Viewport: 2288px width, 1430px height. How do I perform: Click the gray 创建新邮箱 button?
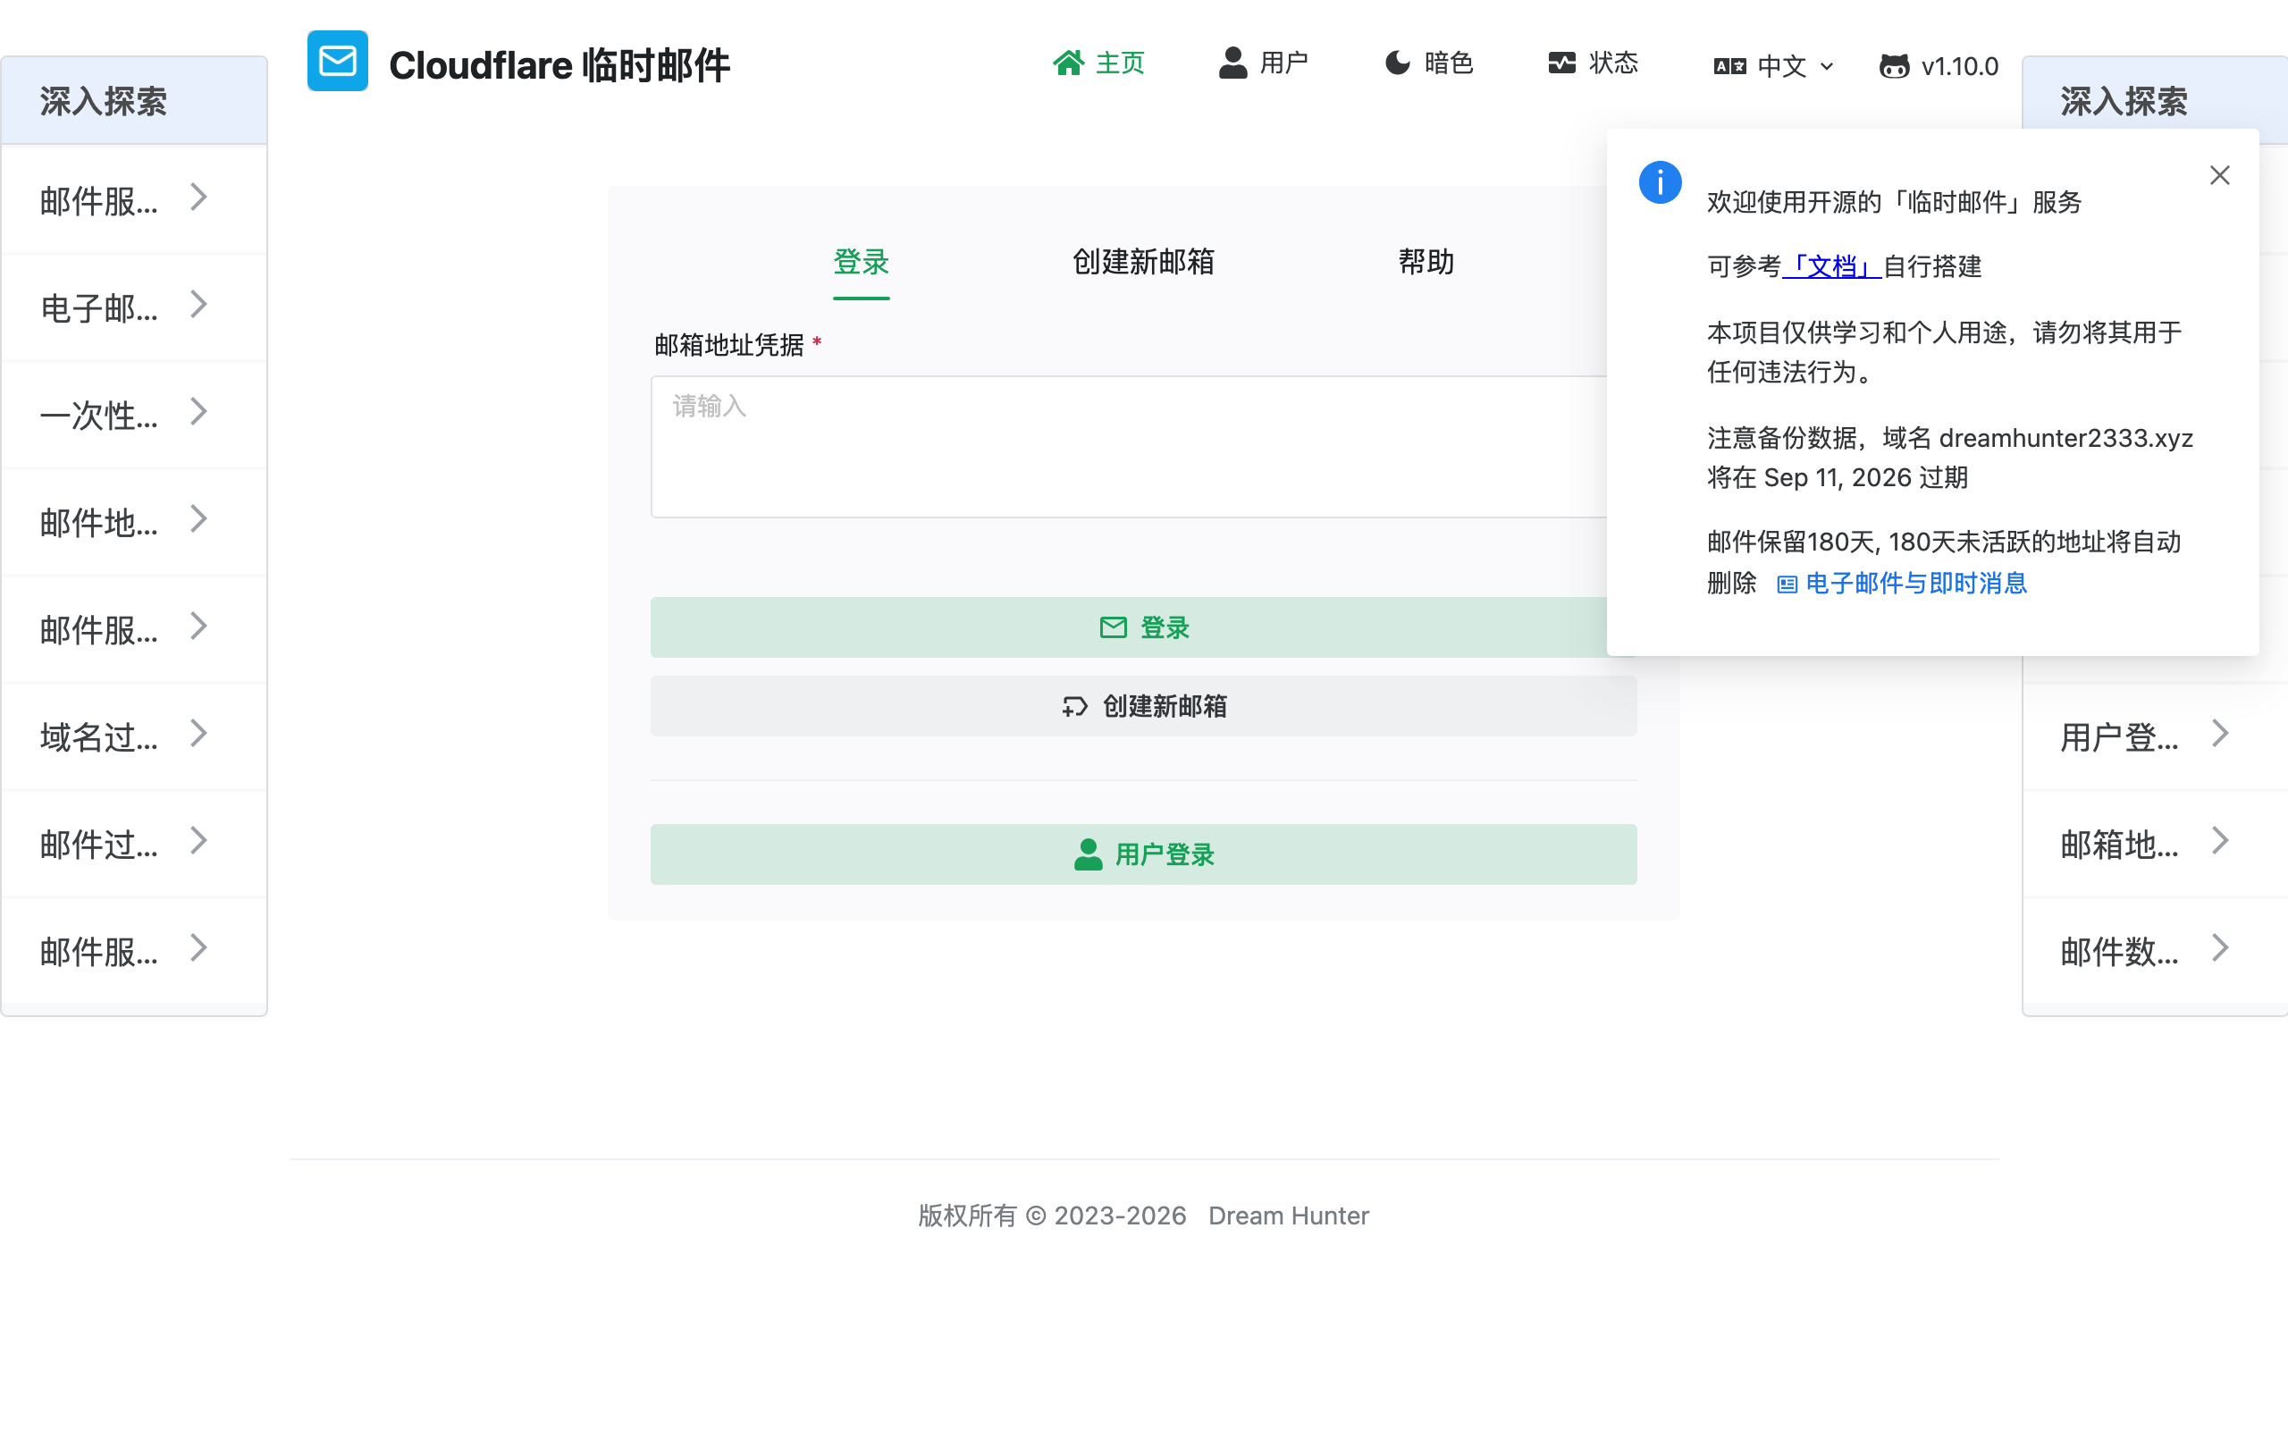[1143, 705]
